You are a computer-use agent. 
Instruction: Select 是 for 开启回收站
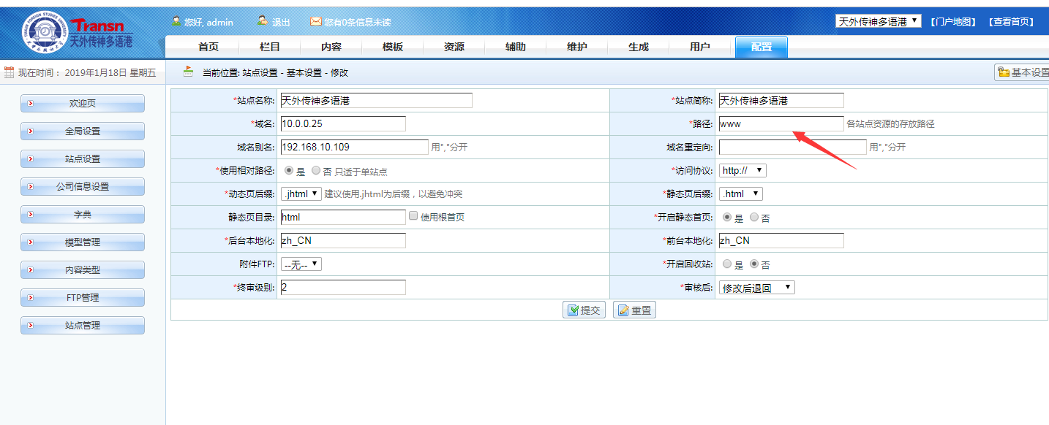pos(727,264)
